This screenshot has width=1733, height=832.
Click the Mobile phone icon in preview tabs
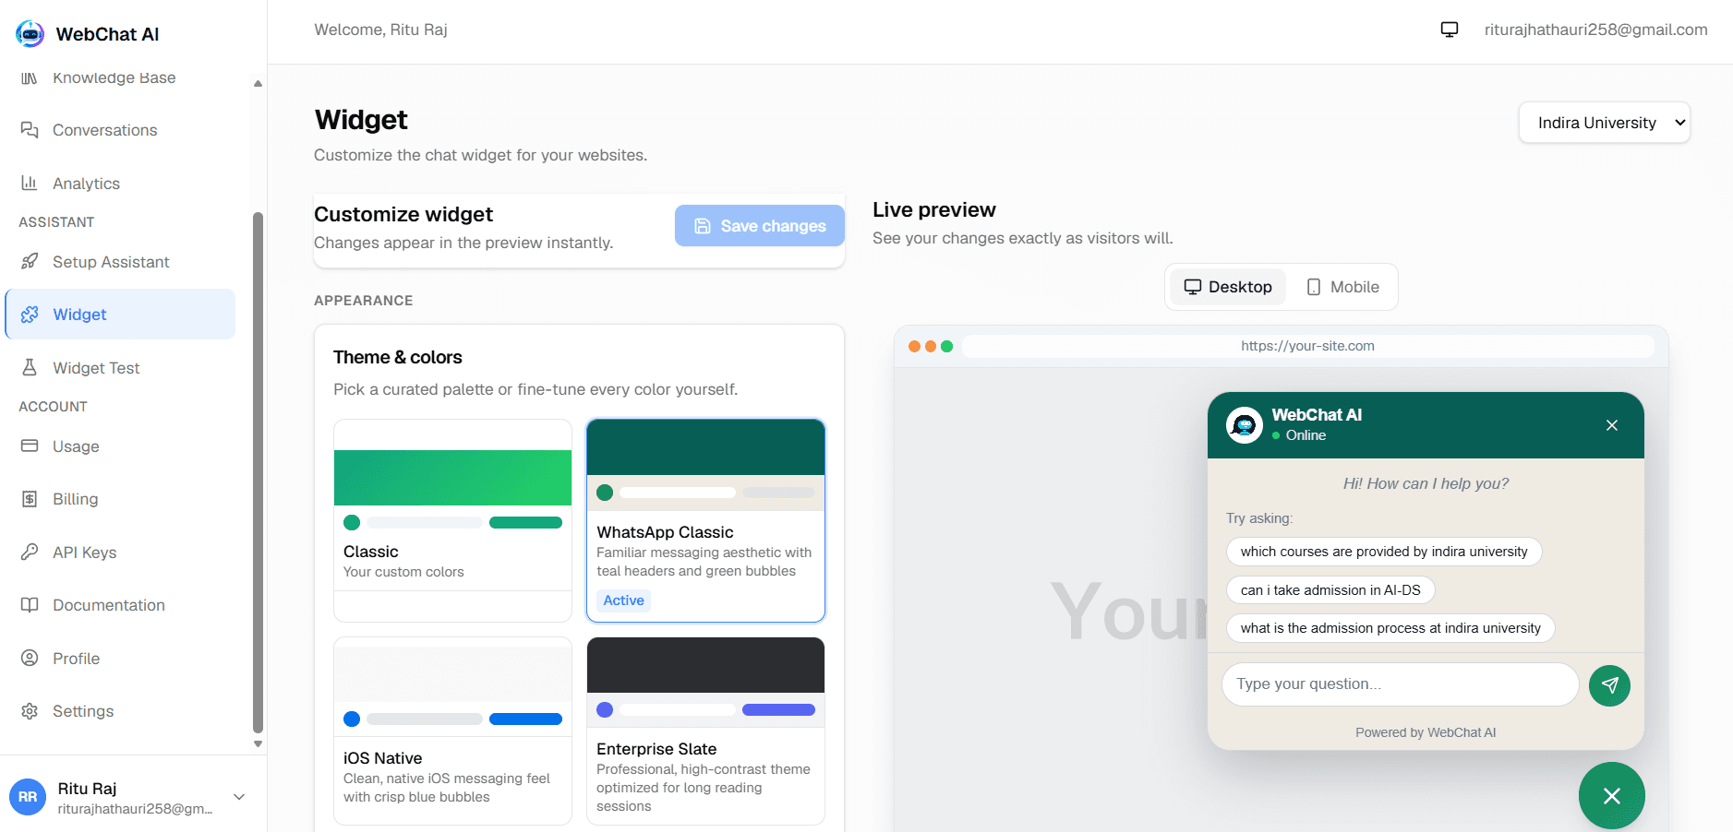coord(1314,287)
